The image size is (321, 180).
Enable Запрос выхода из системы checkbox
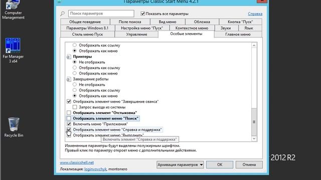click(75, 107)
